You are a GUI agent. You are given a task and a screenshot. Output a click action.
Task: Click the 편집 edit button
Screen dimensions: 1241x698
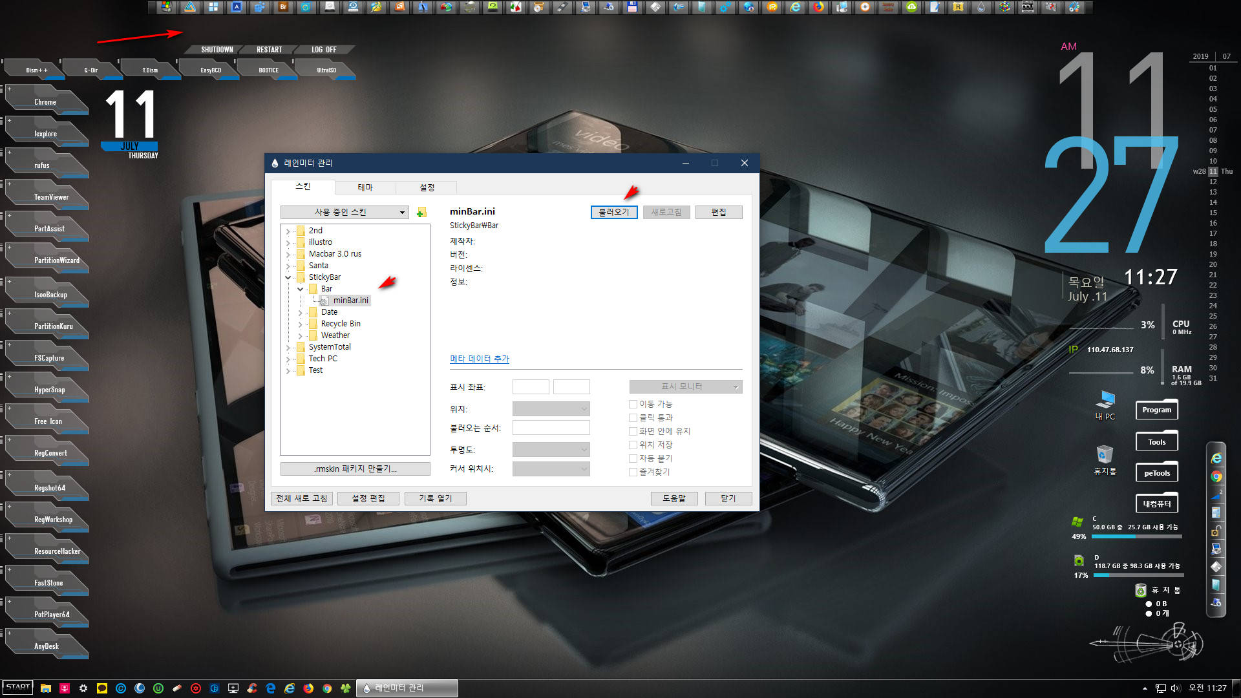(x=719, y=212)
